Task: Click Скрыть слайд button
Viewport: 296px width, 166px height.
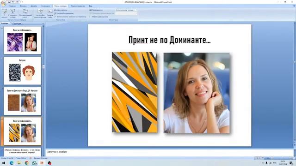Action: pos(50,13)
